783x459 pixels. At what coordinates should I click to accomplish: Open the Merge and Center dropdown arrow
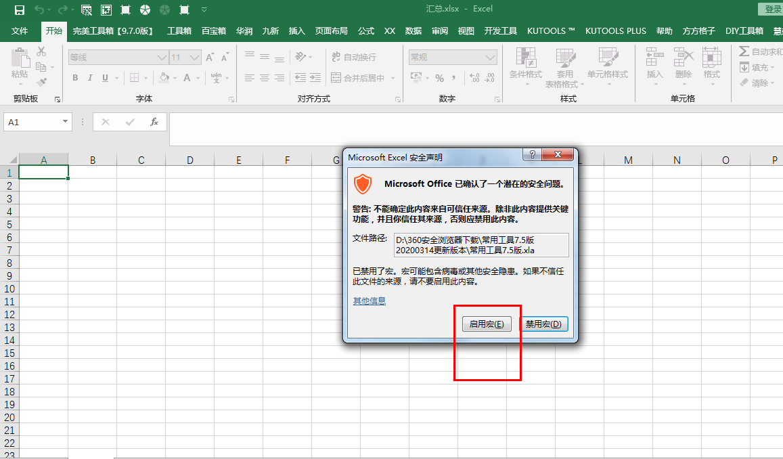pos(393,78)
